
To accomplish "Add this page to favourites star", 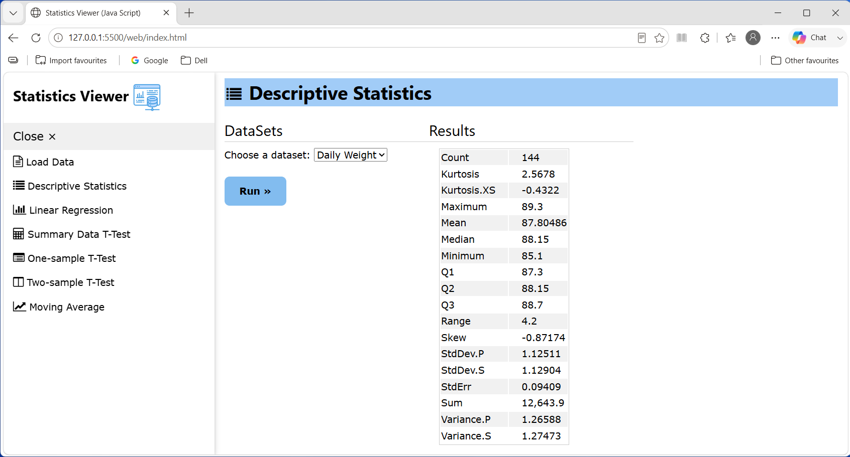I will (660, 38).
